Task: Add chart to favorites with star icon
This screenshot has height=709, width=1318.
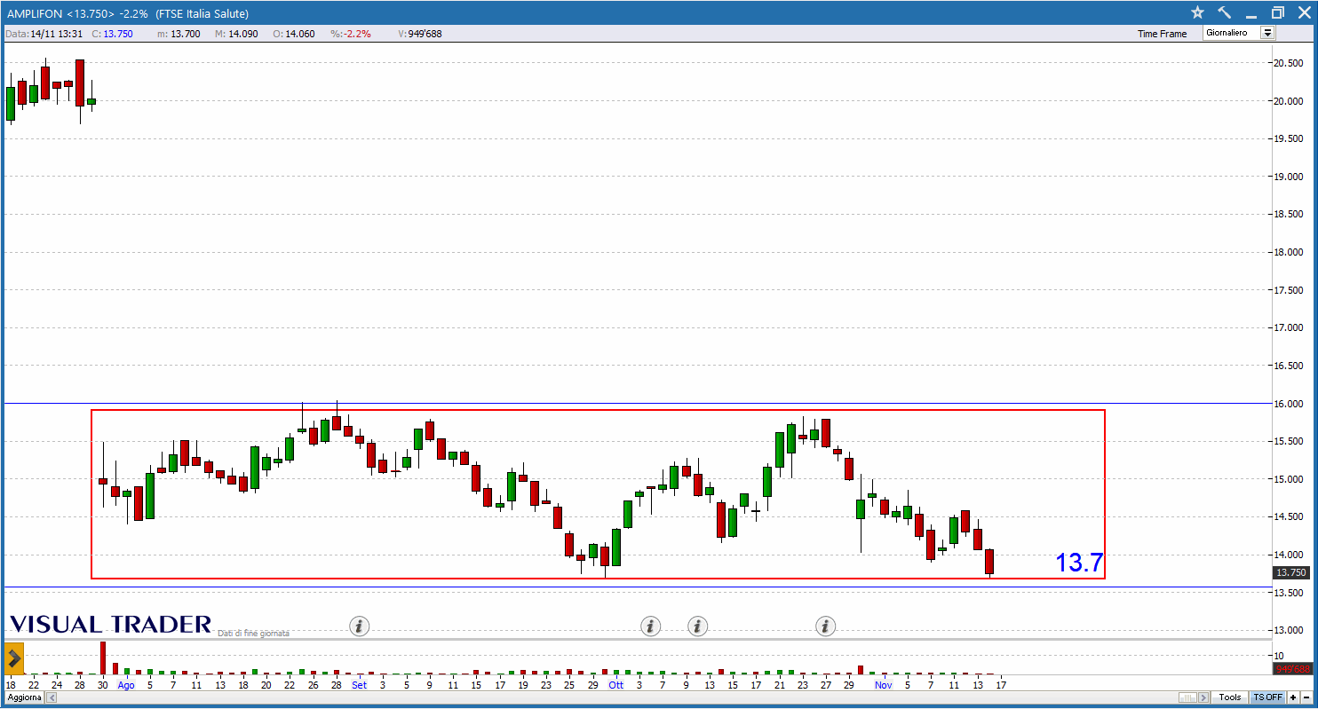Action: [x=1197, y=12]
